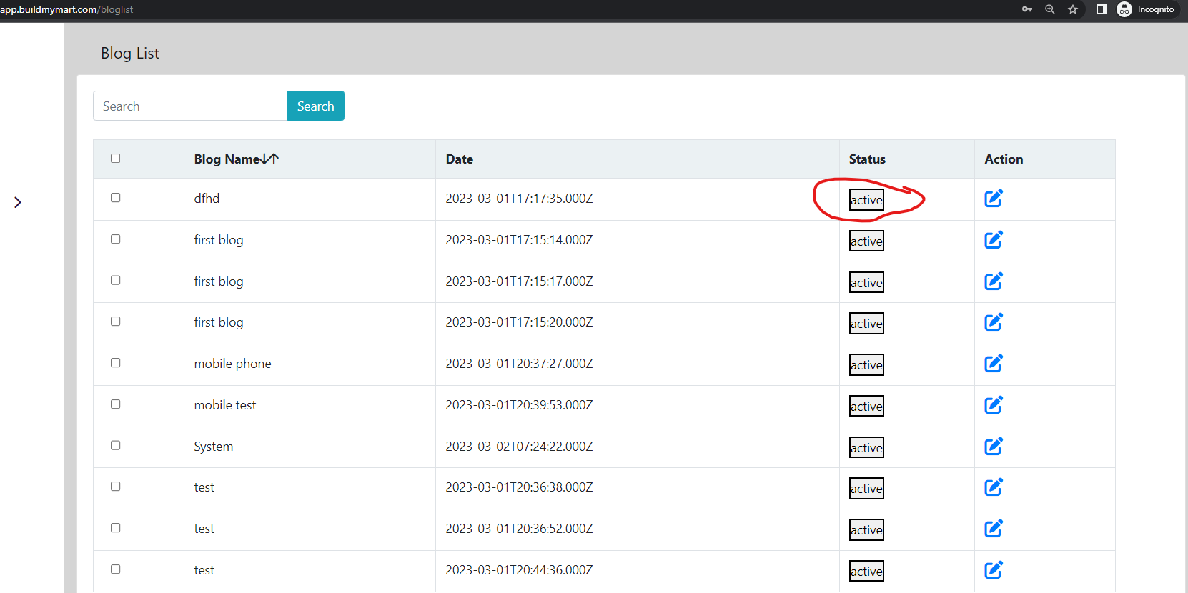This screenshot has width=1188, height=593.
Task: Click the bookmark star icon in browser
Action: tap(1073, 9)
